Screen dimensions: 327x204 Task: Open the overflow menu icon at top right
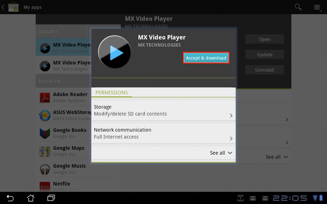[x=317, y=7]
